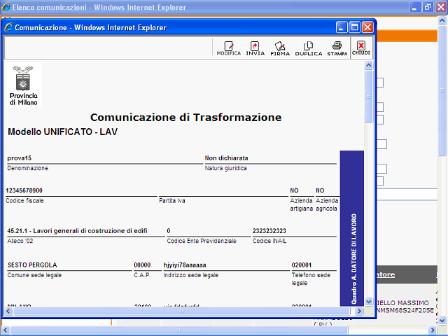Click the partially hidden 'atore' column link behind

[386, 274]
